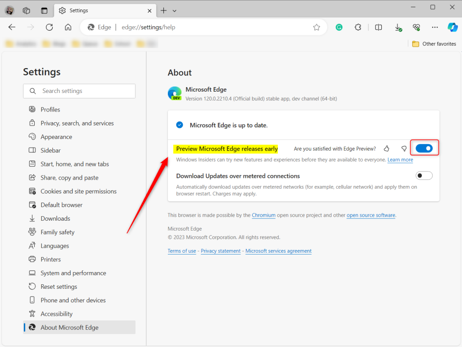Turn off Preview Microsoft Edge releases early
This screenshot has width=462, height=347.
coord(424,148)
